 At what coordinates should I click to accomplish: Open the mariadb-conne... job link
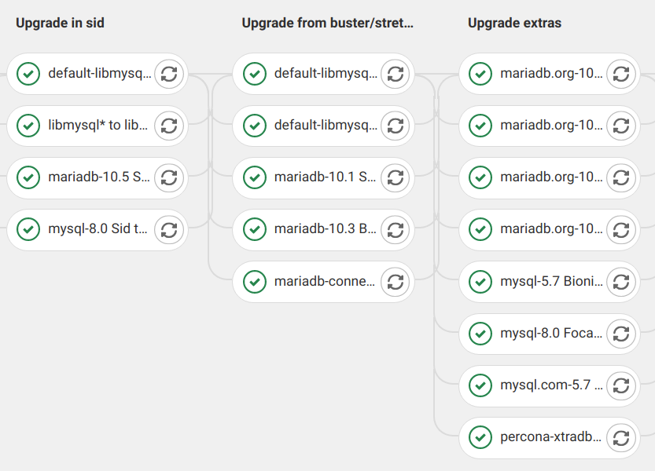coord(324,281)
